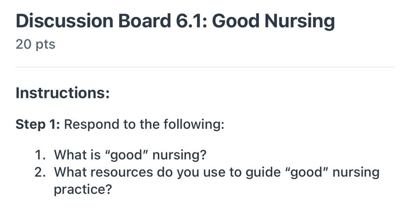
Task: Click the question "What is good nursing?"
Action: point(130,155)
